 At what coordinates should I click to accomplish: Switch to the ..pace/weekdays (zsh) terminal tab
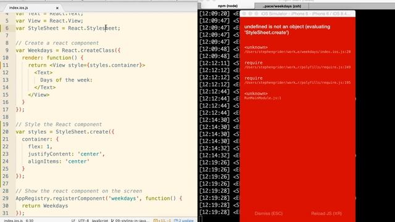pos(282,6)
